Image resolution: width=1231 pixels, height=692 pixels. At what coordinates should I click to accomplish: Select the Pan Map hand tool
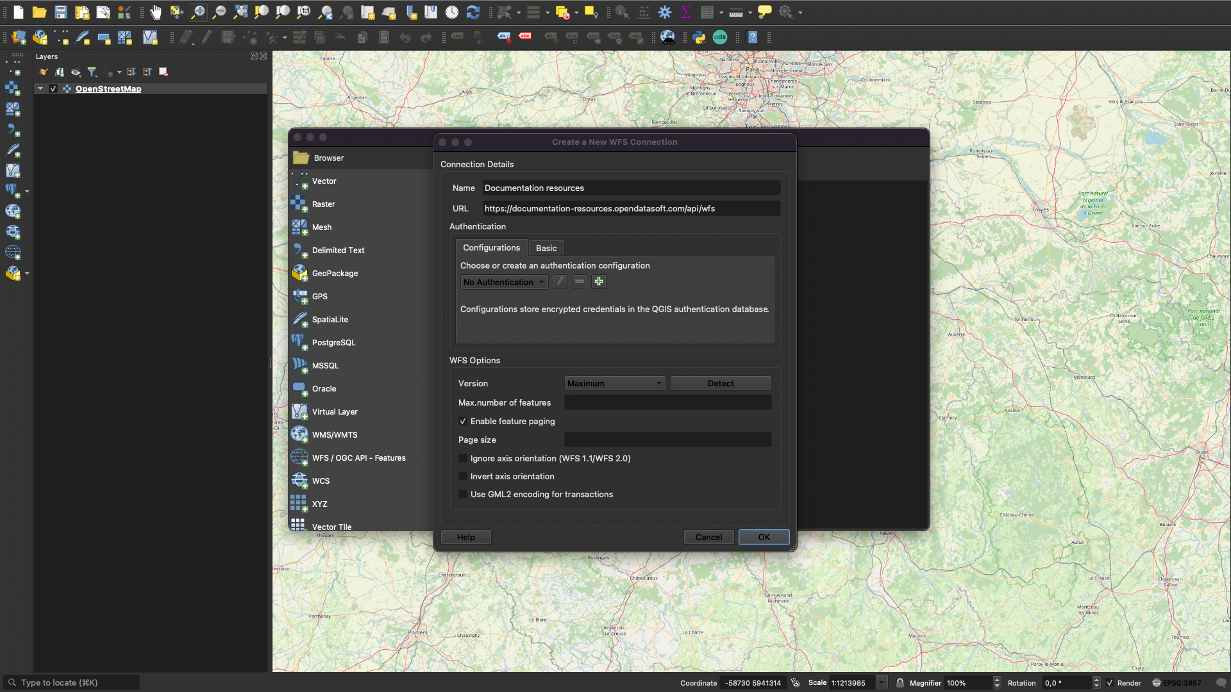156,12
